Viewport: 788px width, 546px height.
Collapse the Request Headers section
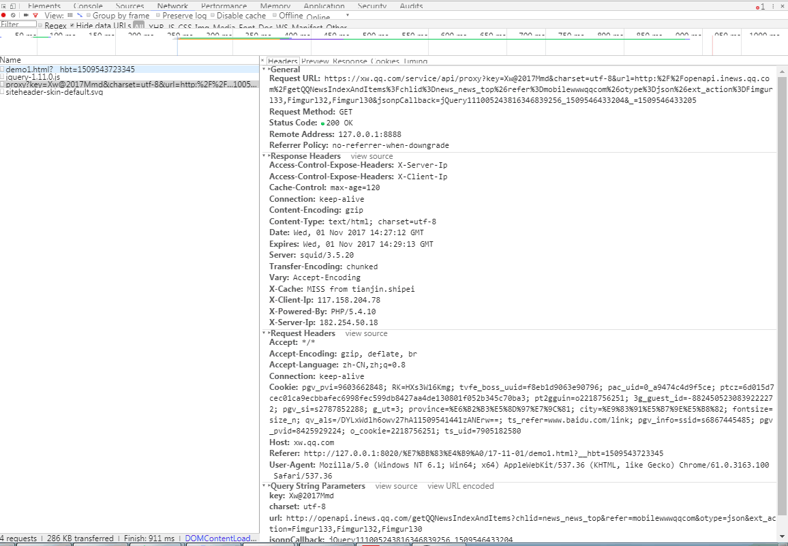click(264, 333)
